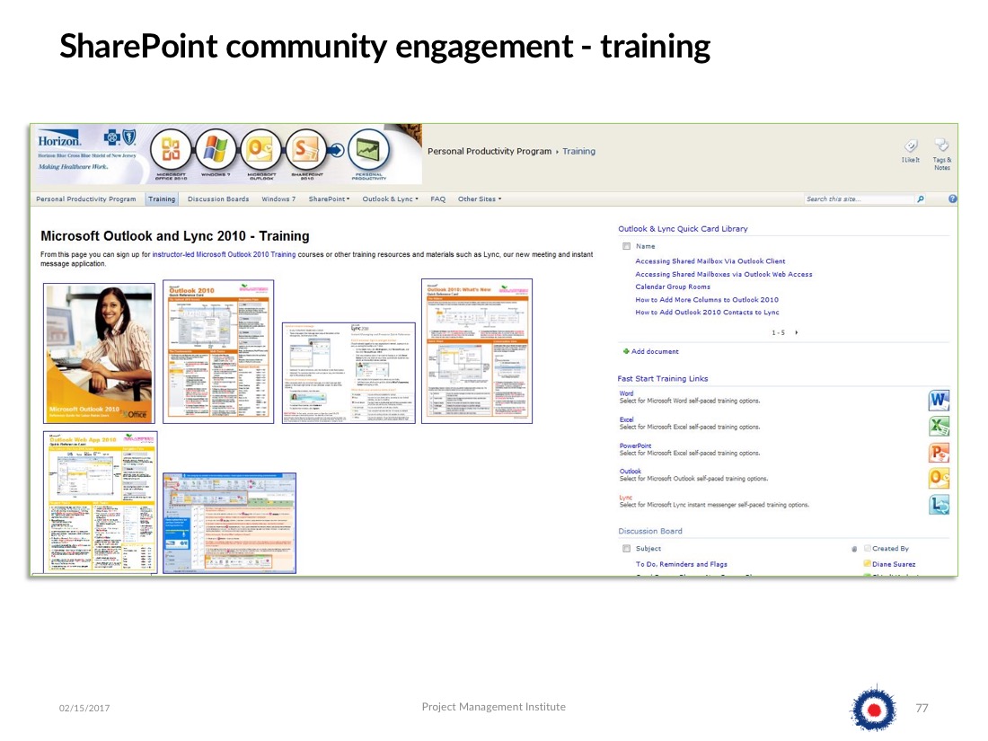Viewport: 988px width, 741px height.
Task: Open Accessing Shared Mailboxes via Outlook Web Access
Action: (723, 274)
